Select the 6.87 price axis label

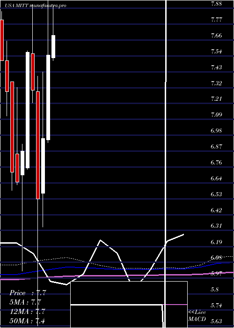click(x=216, y=146)
